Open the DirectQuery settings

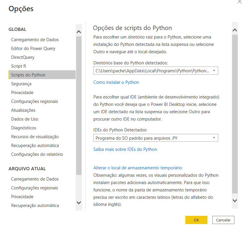point(23,57)
